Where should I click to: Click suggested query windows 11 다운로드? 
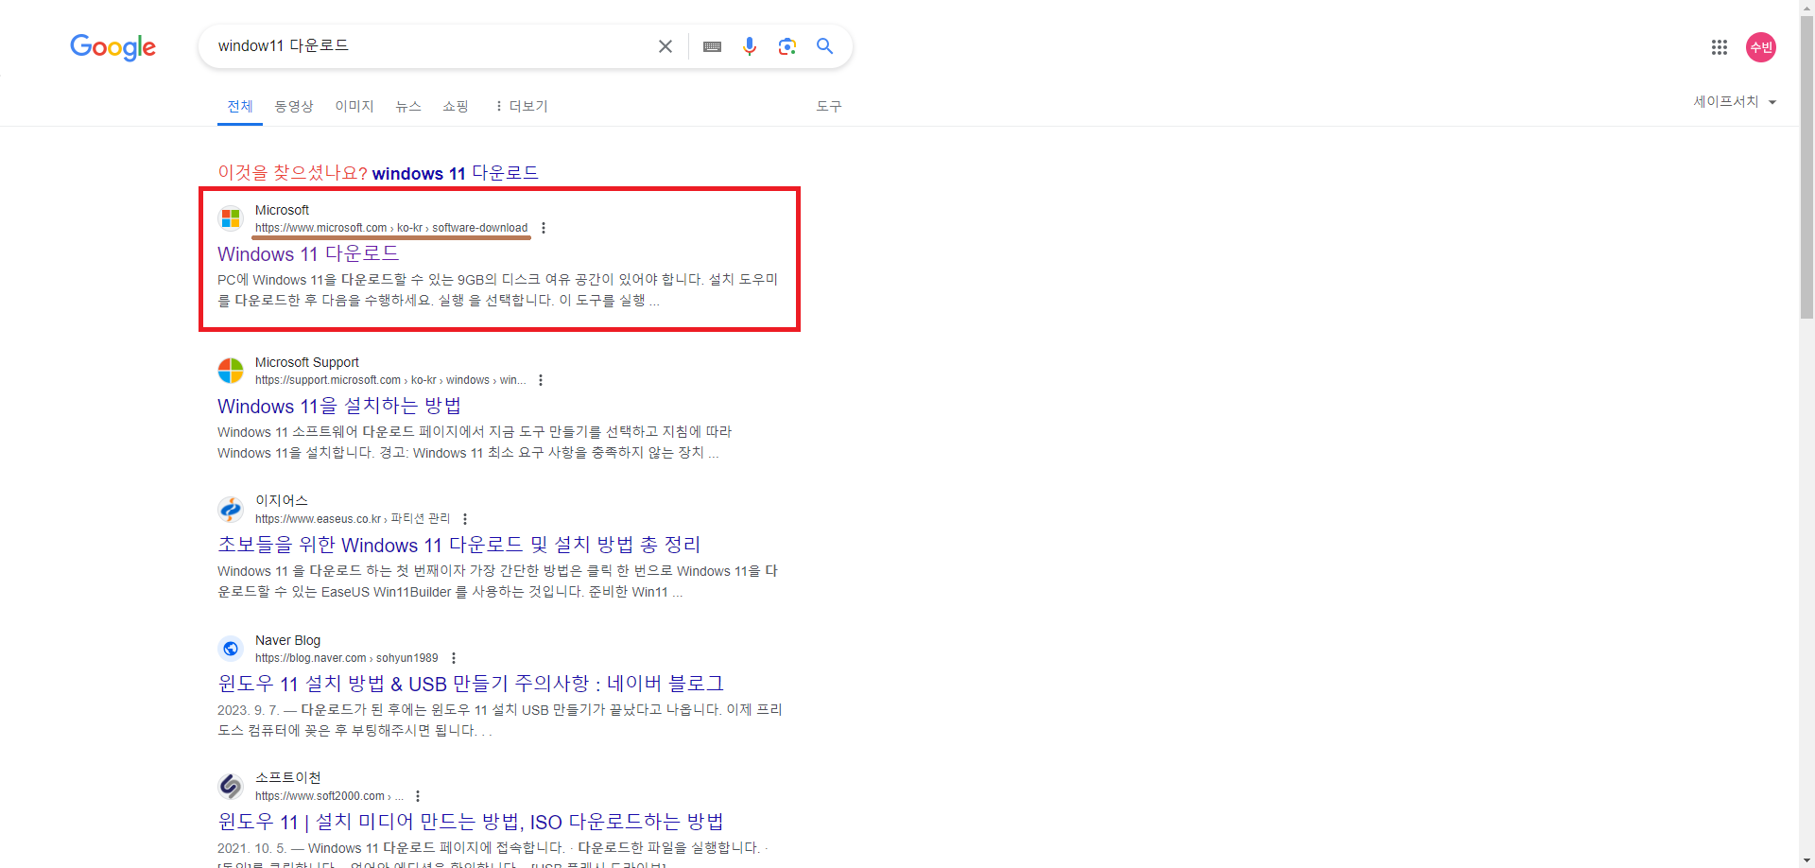point(455,173)
